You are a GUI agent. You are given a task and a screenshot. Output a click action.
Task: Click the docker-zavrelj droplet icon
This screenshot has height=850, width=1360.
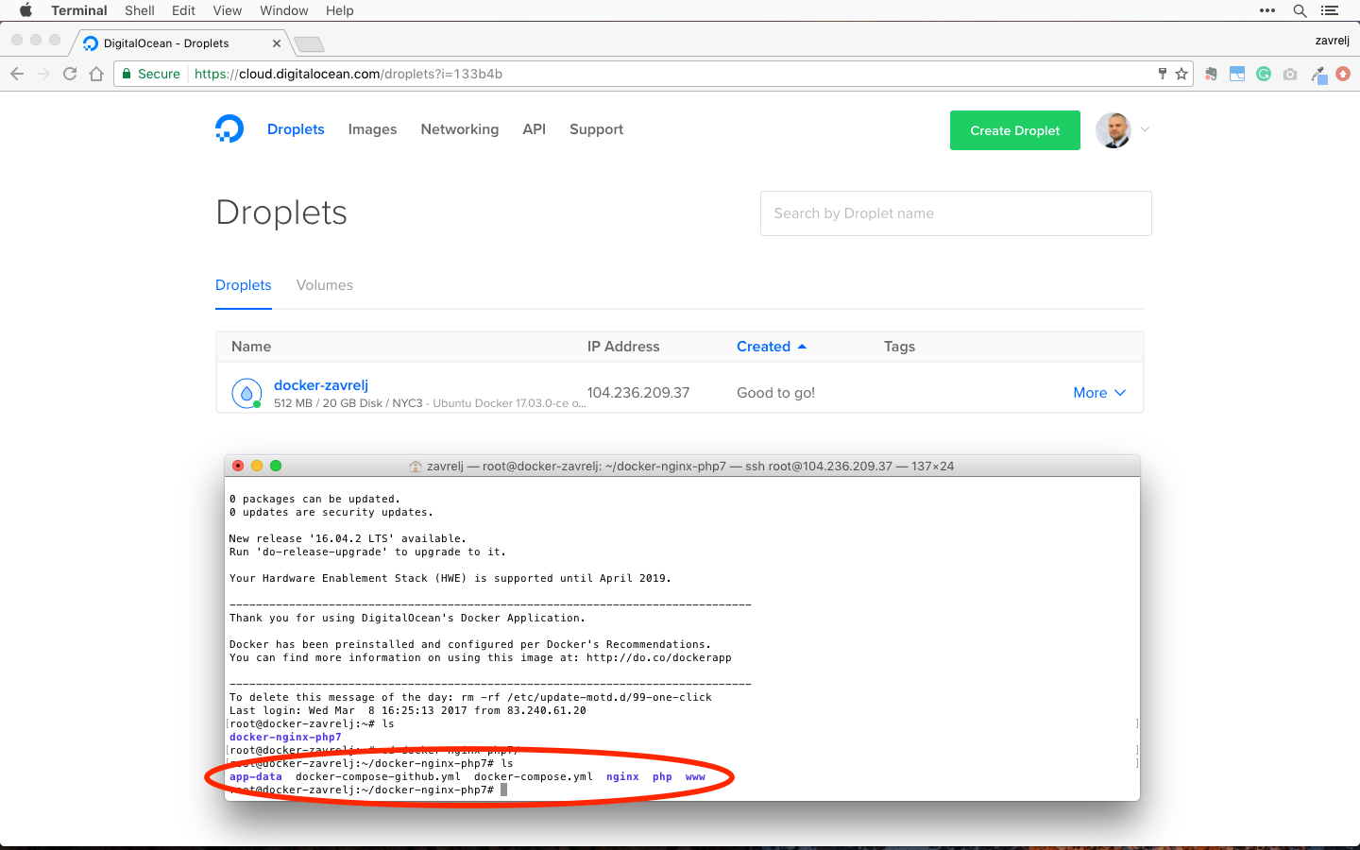[x=246, y=393]
